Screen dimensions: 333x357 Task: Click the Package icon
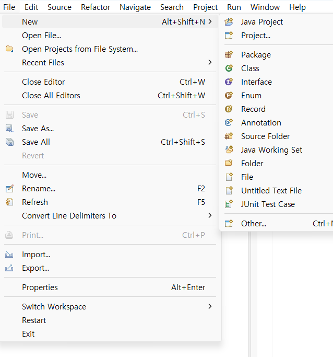[x=229, y=55]
